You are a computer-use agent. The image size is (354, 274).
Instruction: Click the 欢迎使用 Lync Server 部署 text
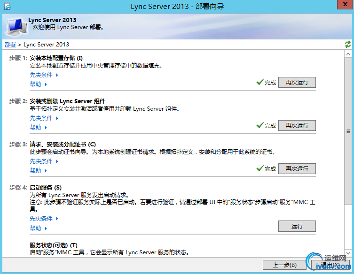[68, 27]
